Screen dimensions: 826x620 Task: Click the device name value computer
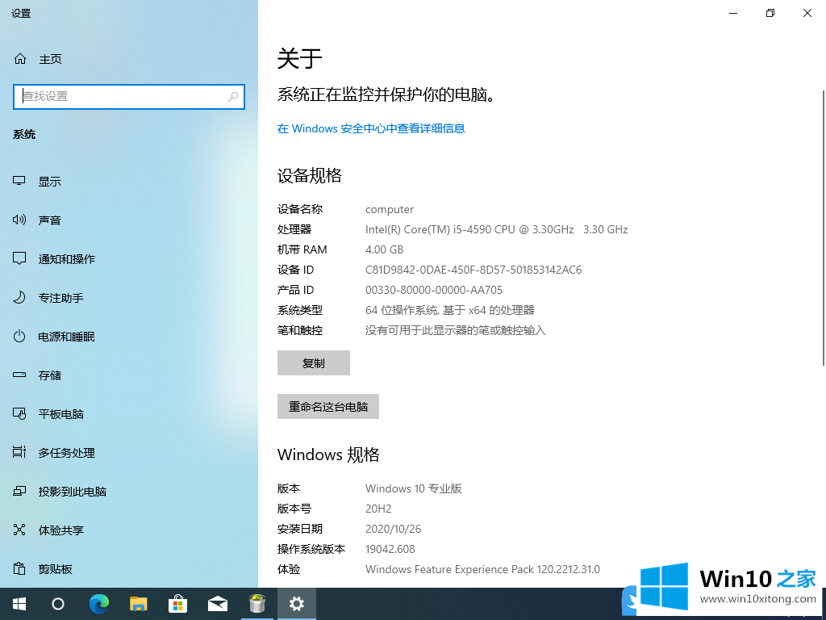[390, 209]
